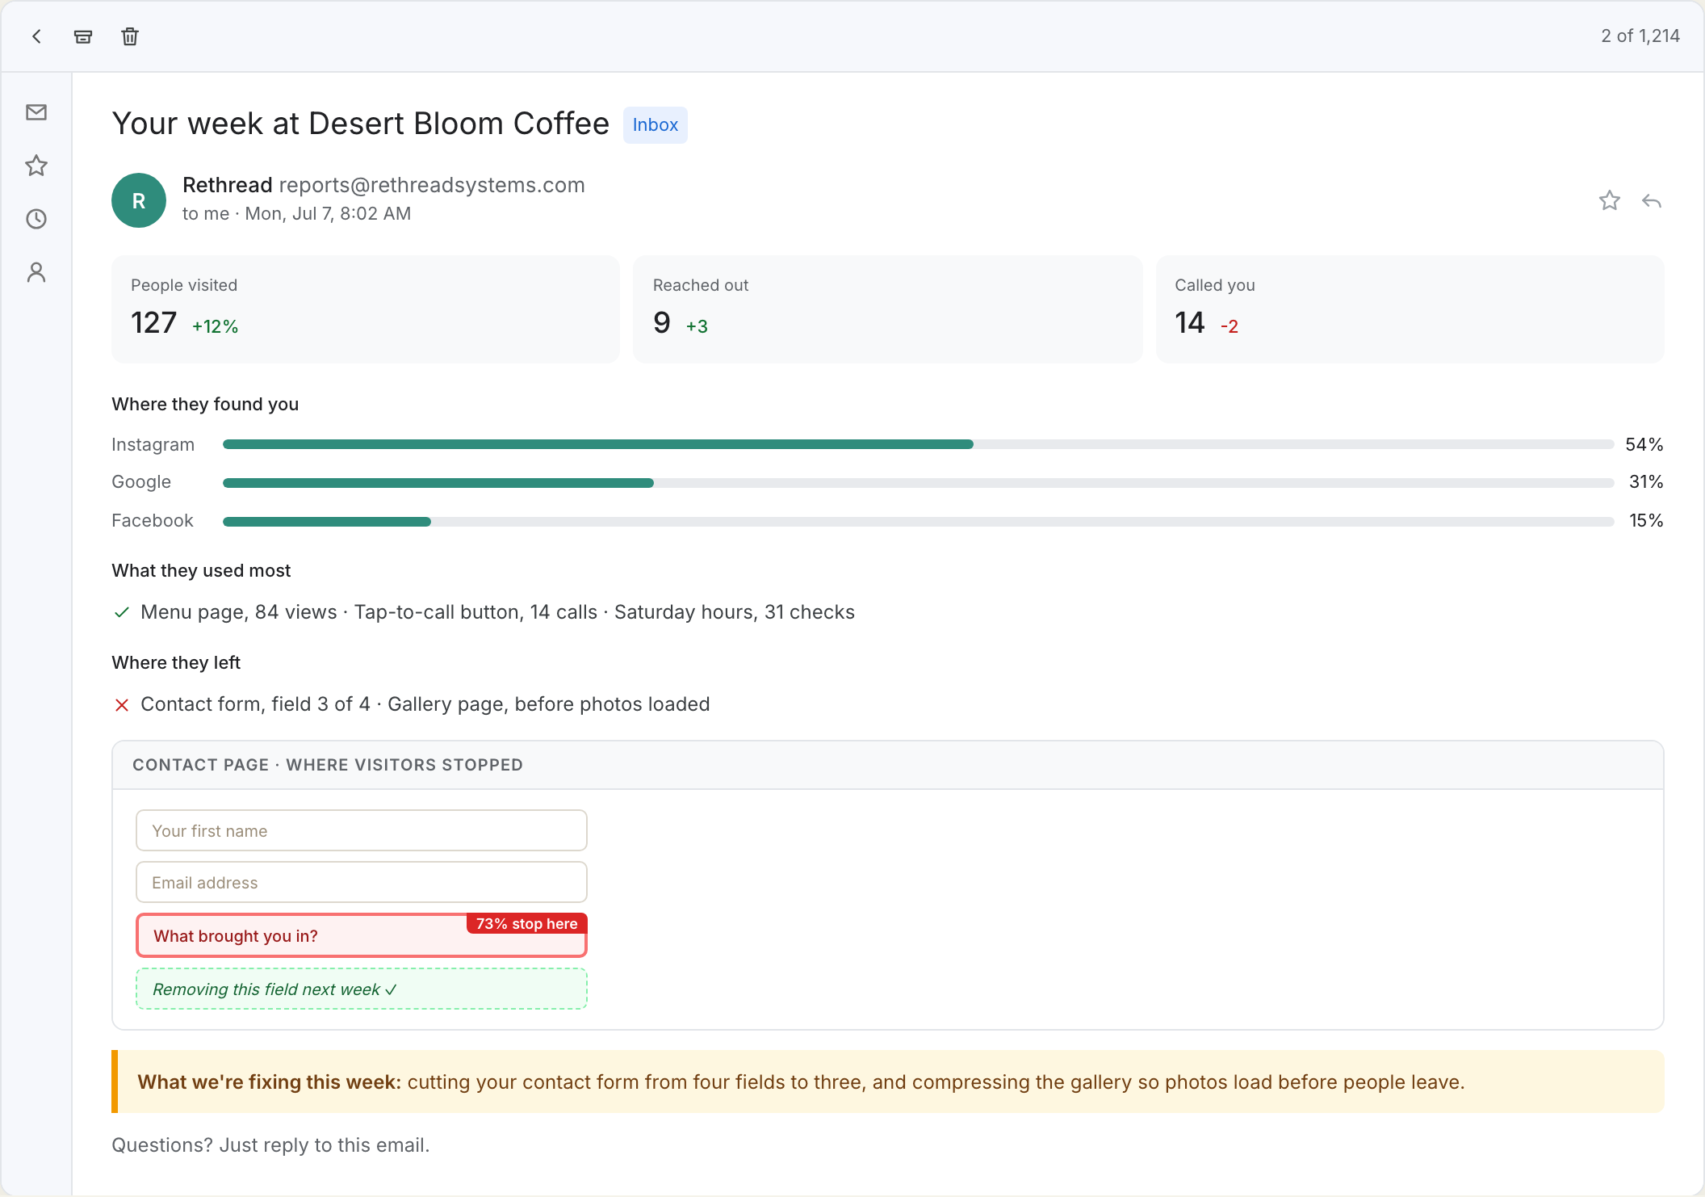The height and width of the screenshot is (1197, 1705).
Task: Click into the Email address field
Action: click(x=362, y=882)
